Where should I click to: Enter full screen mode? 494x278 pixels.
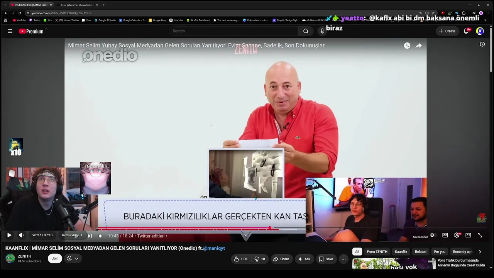coord(480,235)
